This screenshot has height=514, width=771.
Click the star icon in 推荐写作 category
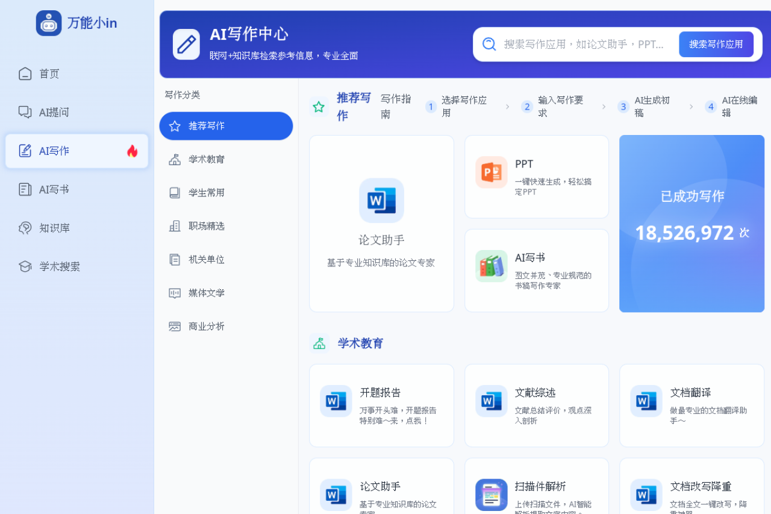point(175,126)
